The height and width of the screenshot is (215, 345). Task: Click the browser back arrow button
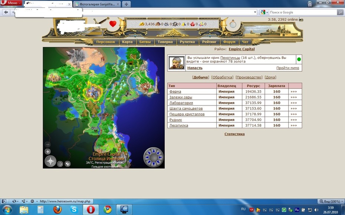(6, 12)
